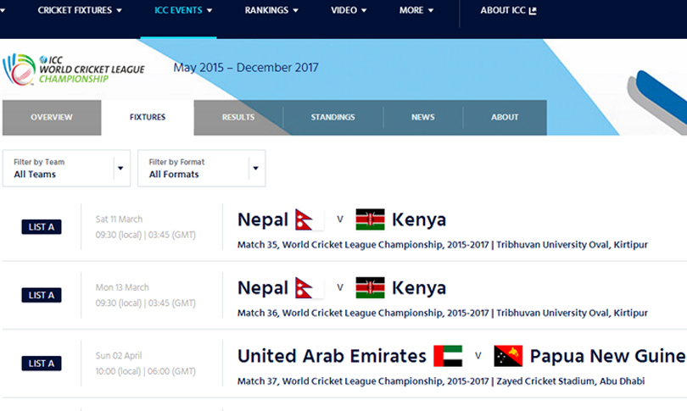The width and height of the screenshot is (687, 411).
Task: Click the dropdown arrow next to Cricket Fixtures
Action: pyautogui.click(x=120, y=10)
